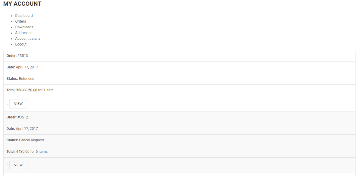Screen dimensions: 360x176
Task: Select the date of order #3512
Action: (x=27, y=129)
